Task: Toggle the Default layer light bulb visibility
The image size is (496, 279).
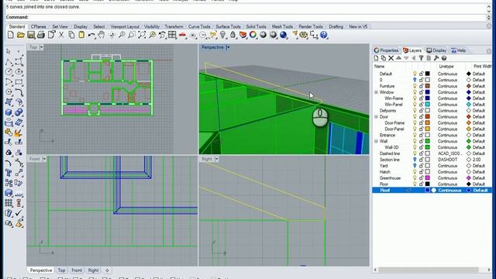Action: [x=415, y=74]
